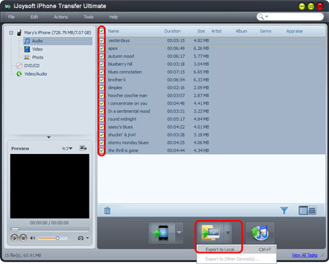329x264 pixels.
Task: Toggle the select-all header checkbox
Action: pos(101,31)
